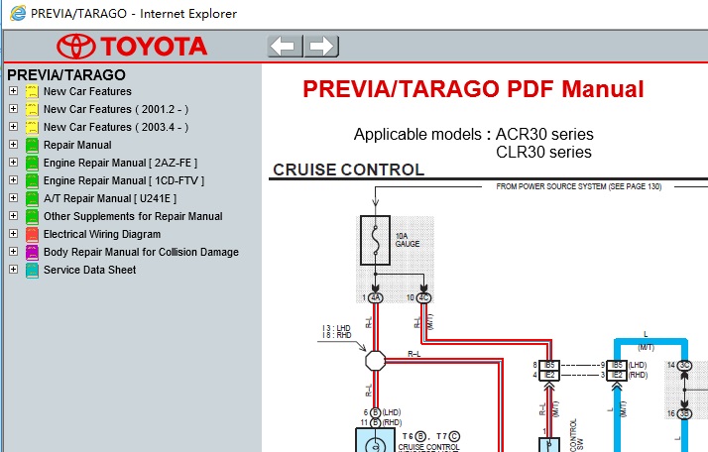Expand Body Repair Manual for Collision Damage
708x452 pixels.
pos(14,252)
